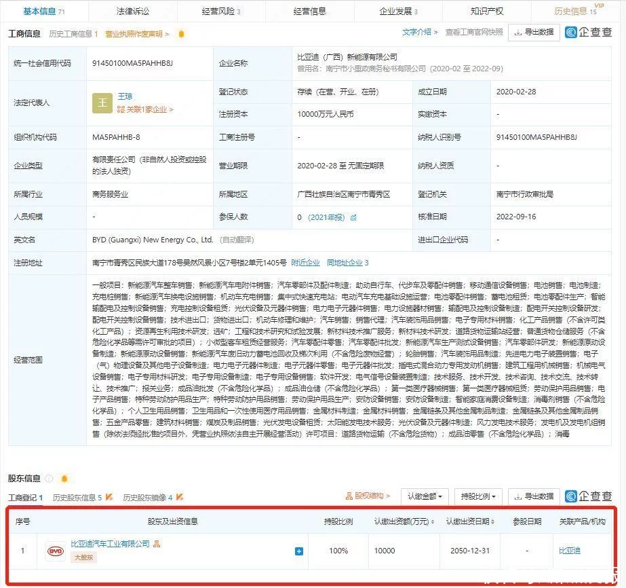The width and height of the screenshot is (626, 588).
Task: Click the chart icon next to 2021年报
Action: [353, 217]
